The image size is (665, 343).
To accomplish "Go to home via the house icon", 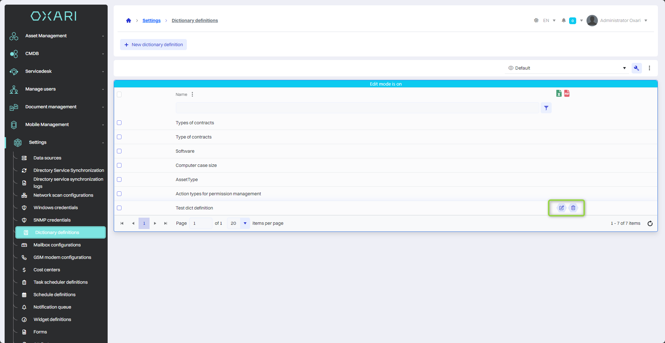I will click(129, 21).
